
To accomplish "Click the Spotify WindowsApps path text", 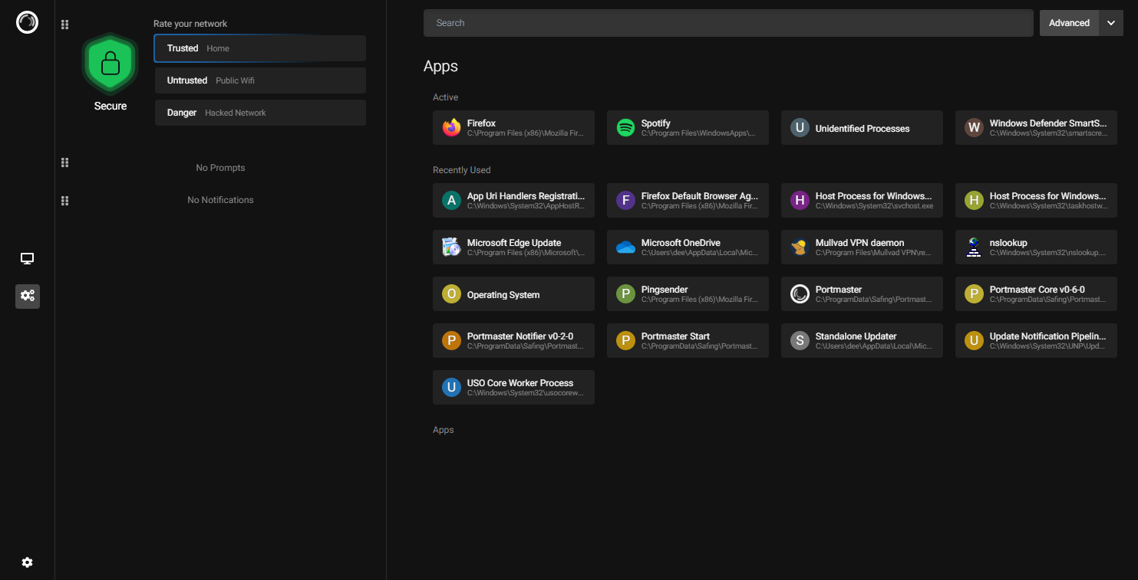I will [x=698, y=133].
